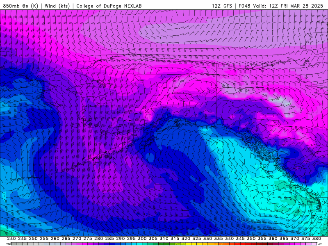Select the 335 scale value
The image size is (328, 246).
tap(219, 239)
